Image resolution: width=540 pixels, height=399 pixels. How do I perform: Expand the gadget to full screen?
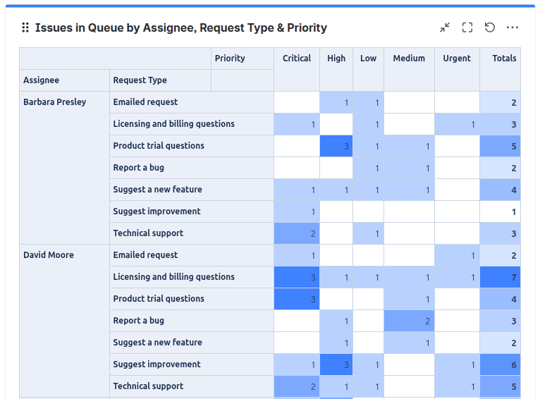coord(467,27)
